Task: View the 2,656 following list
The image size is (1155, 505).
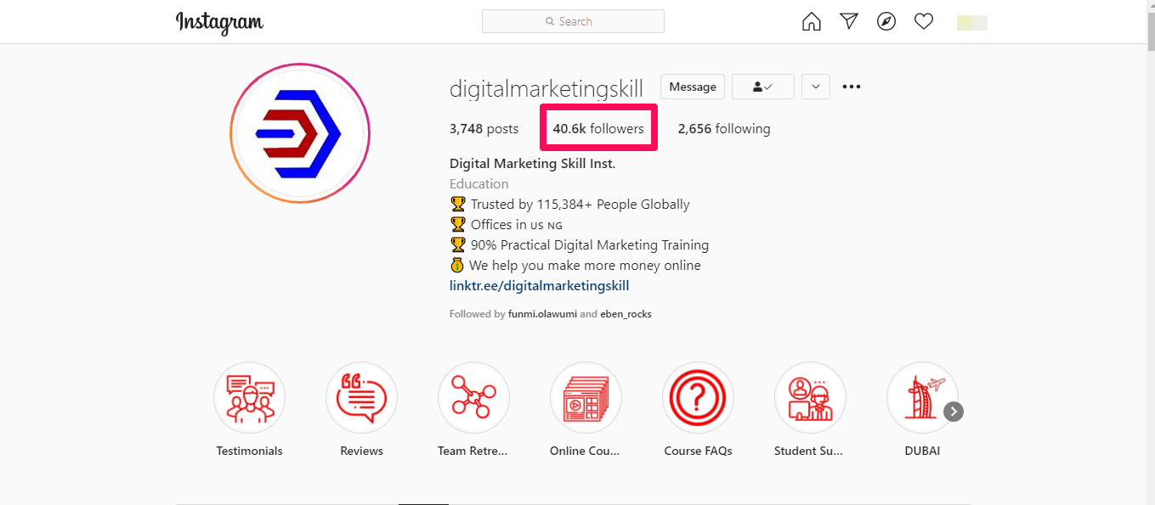Action: (x=724, y=129)
